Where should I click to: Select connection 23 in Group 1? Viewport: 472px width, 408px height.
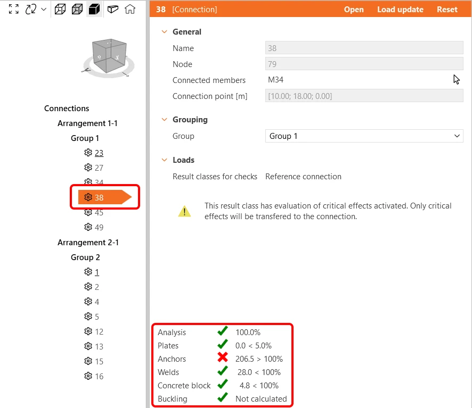94,153
